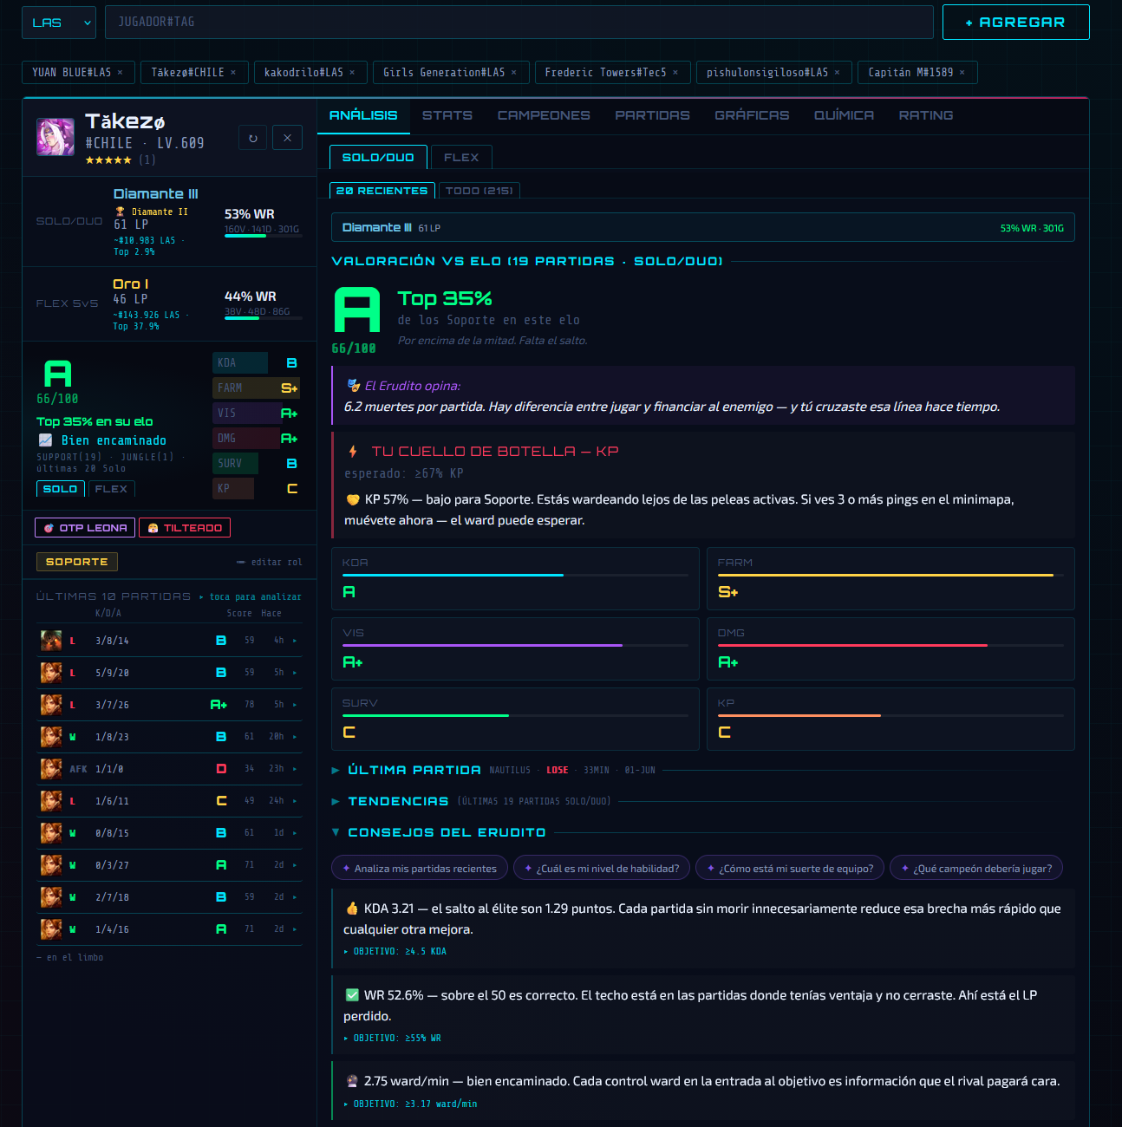Expand the ÚLTIMA PARTIDA section
Image resolution: width=1122 pixels, height=1127 pixels.
click(414, 770)
